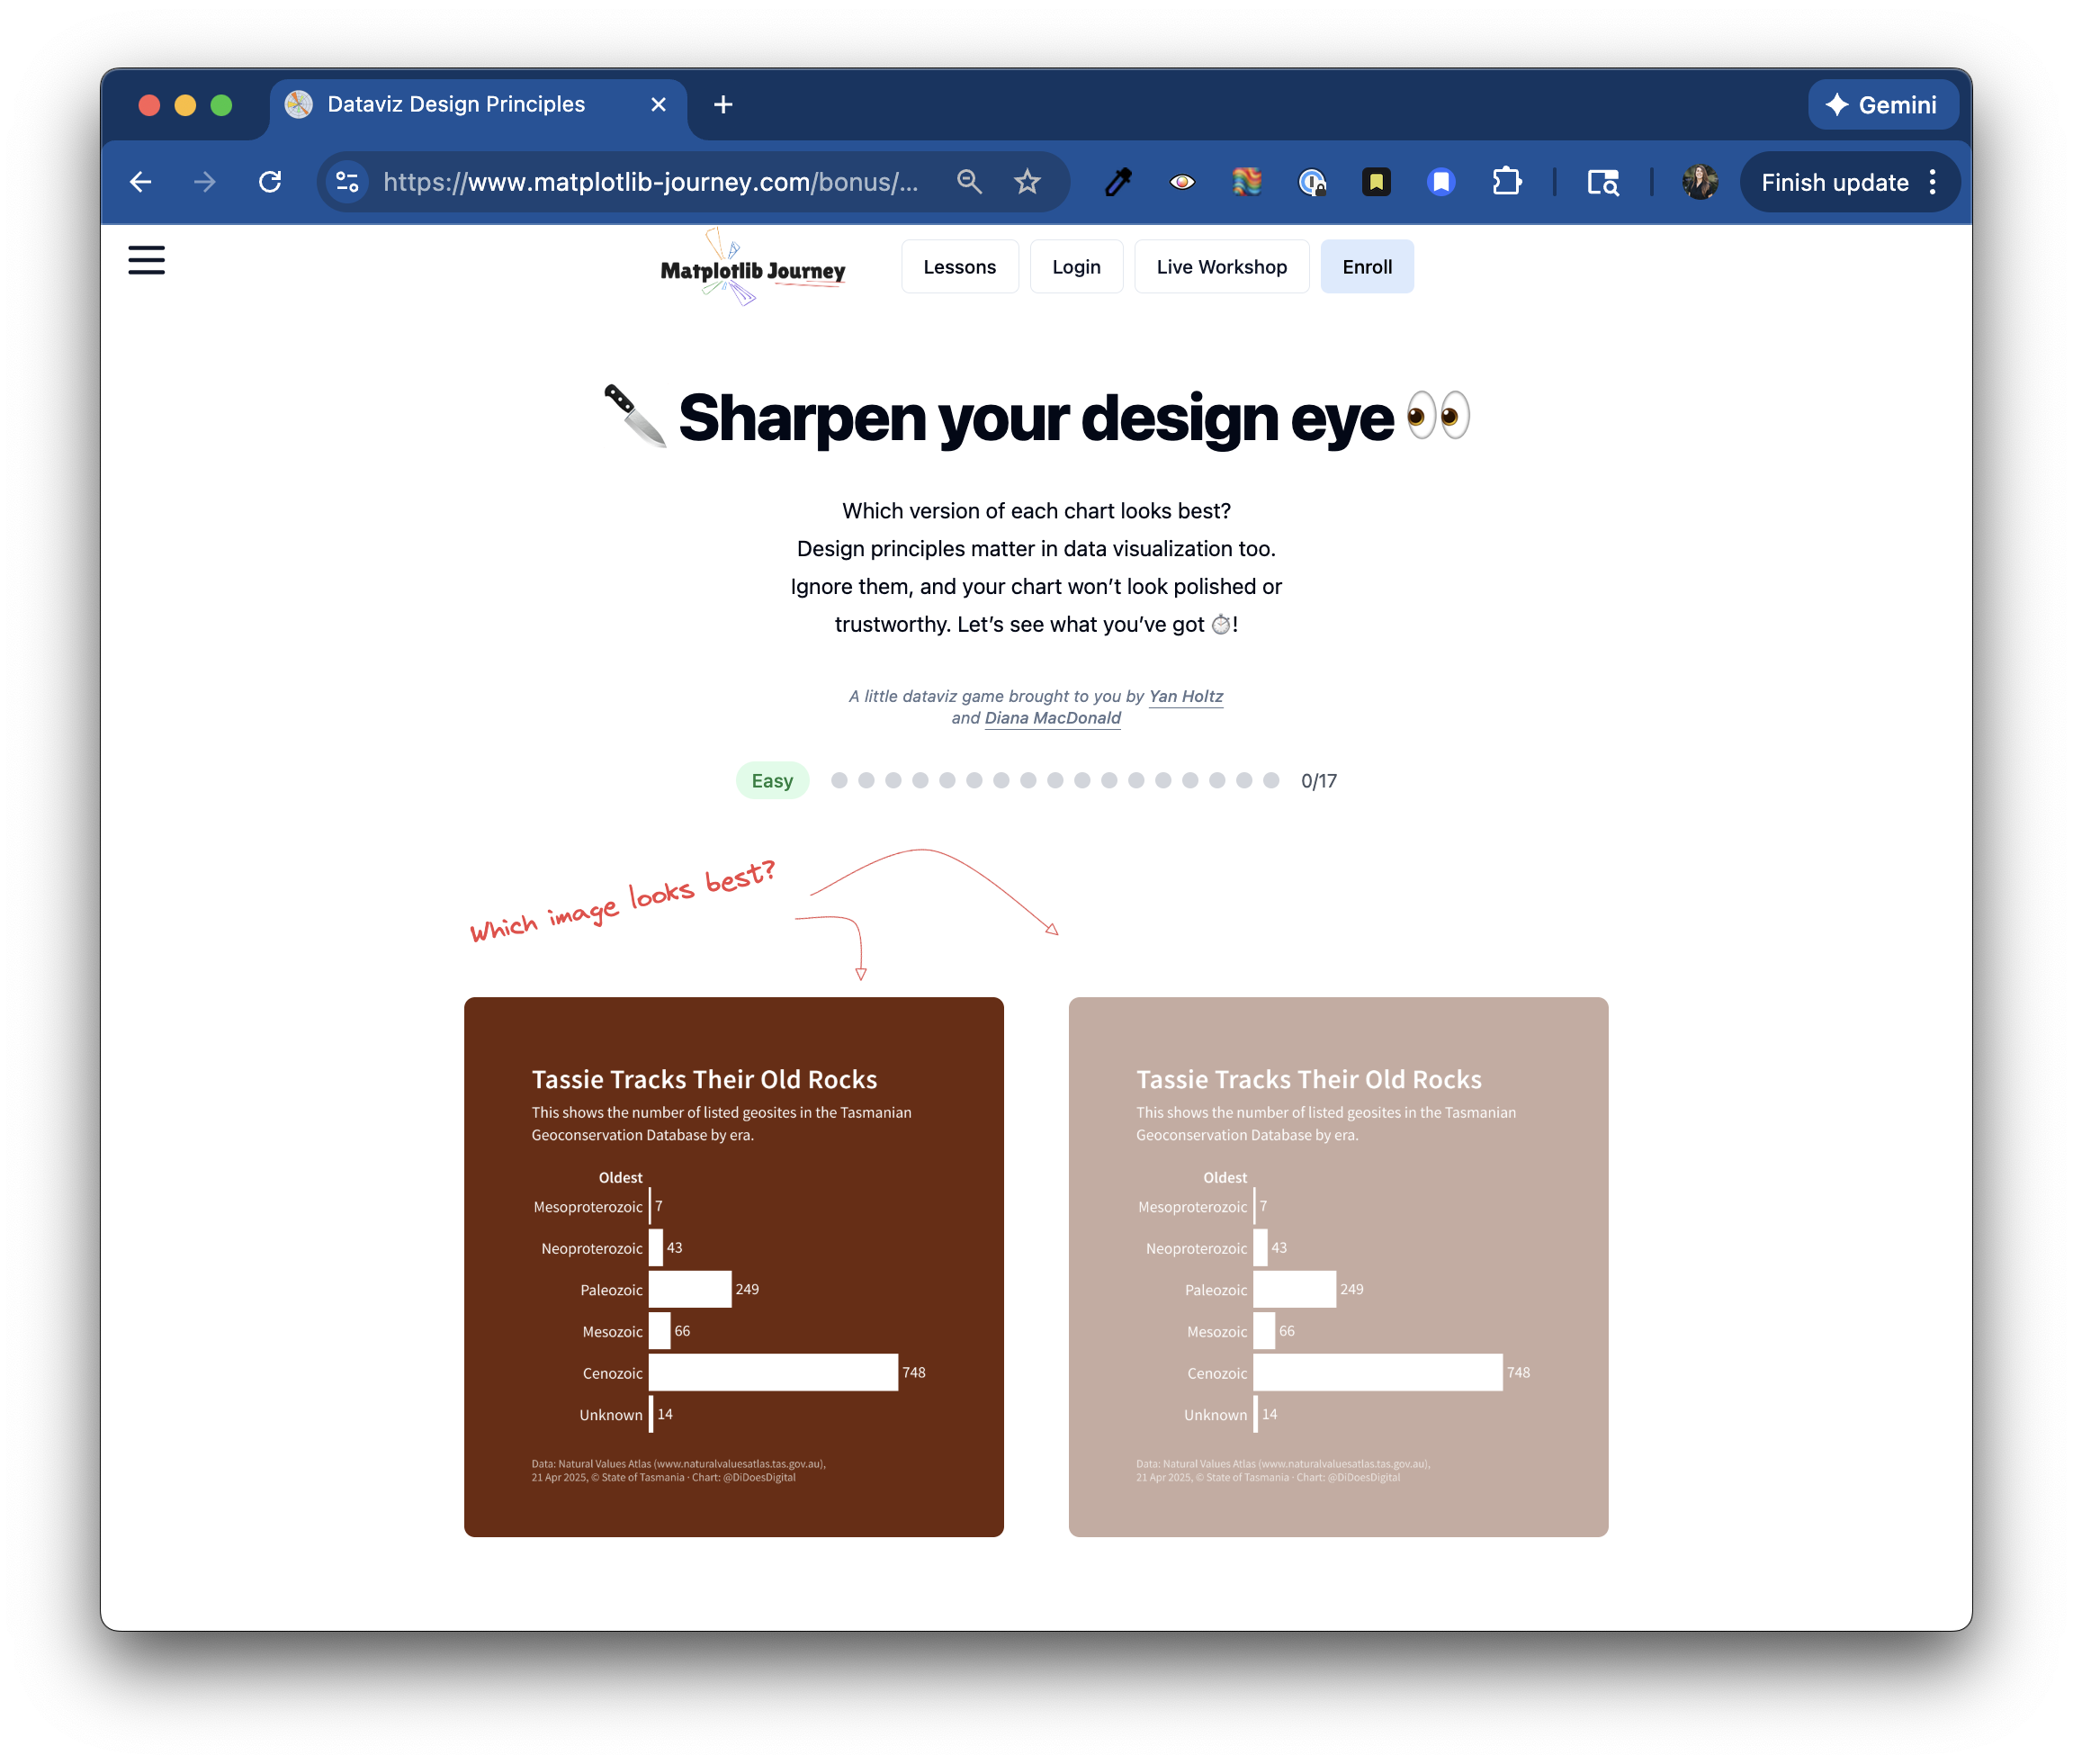The width and height of the screenshot is (2073, 1764).
Task: Bookmark this page with star icon
Action: 1027,182
